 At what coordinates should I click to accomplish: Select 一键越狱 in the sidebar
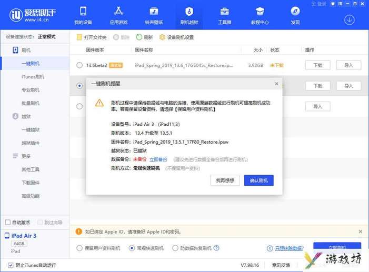pyautogui.click(x=31, y=129)
